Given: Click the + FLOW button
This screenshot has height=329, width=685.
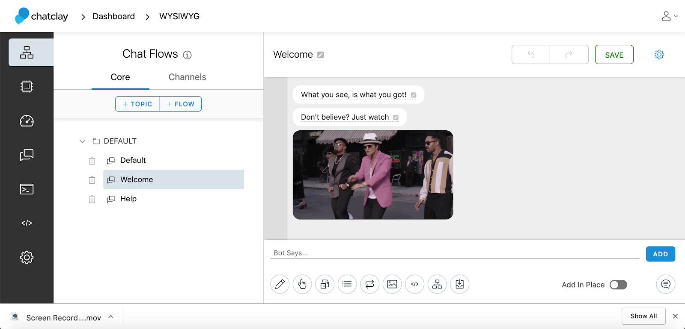Looking at the screenshot, I should [x=180, y=104].
